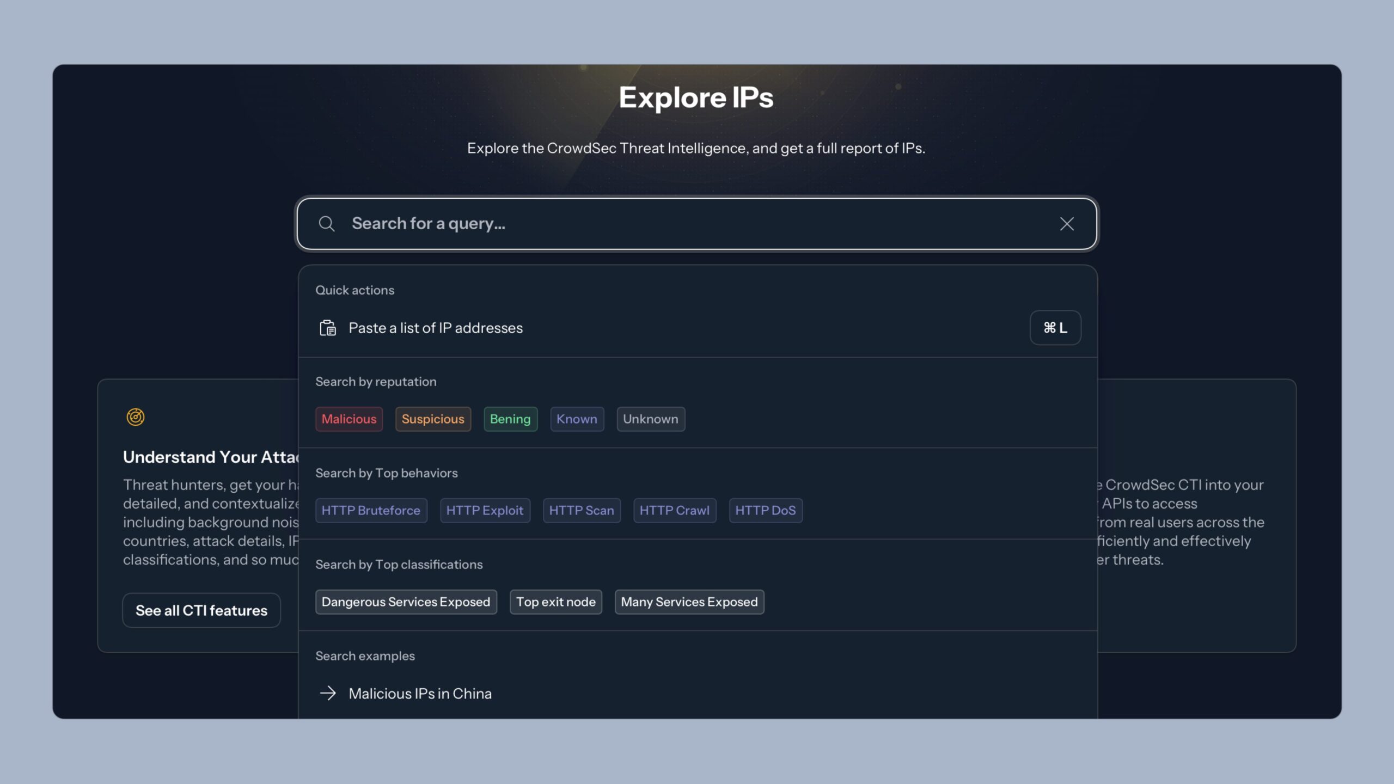Image resolution: width=1394 pixels, height=784 pixels.
Task: Click the clipboard paste list icon
Action: coord(328,328)
